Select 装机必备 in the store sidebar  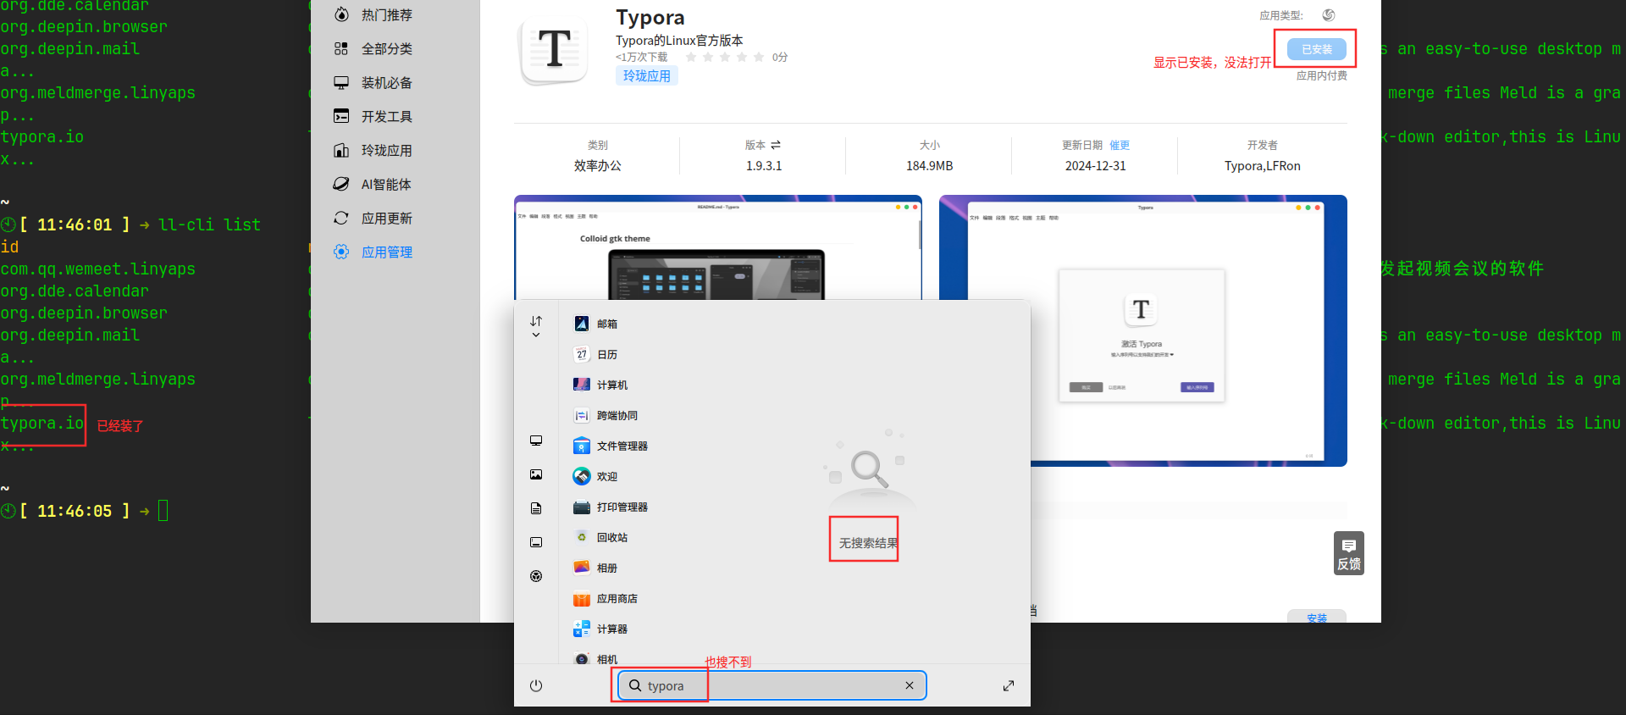click(x=373, y=83)
